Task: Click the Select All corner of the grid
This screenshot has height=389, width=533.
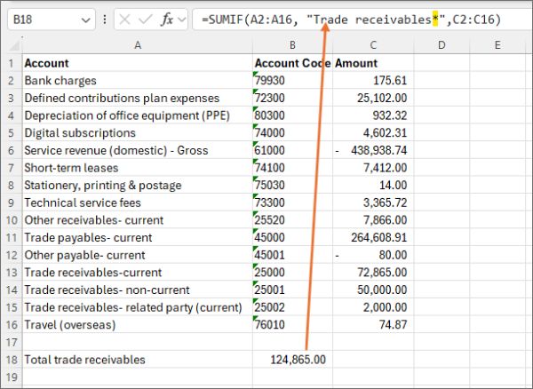Action: (10, 45)
